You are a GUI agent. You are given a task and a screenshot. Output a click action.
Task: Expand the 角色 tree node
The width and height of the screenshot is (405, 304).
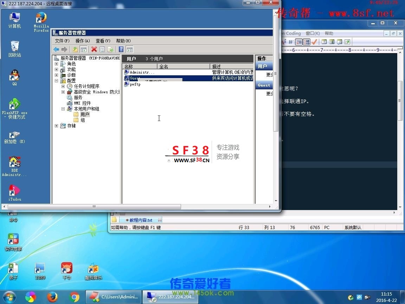56,64
